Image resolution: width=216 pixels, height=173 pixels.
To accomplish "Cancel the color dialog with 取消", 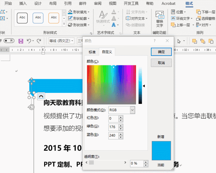I will [161, 63].
